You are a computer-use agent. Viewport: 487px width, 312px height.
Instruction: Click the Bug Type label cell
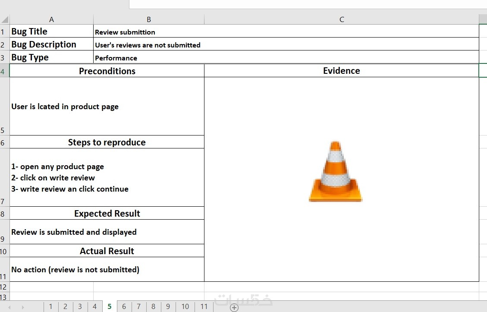tap(52, 57)
